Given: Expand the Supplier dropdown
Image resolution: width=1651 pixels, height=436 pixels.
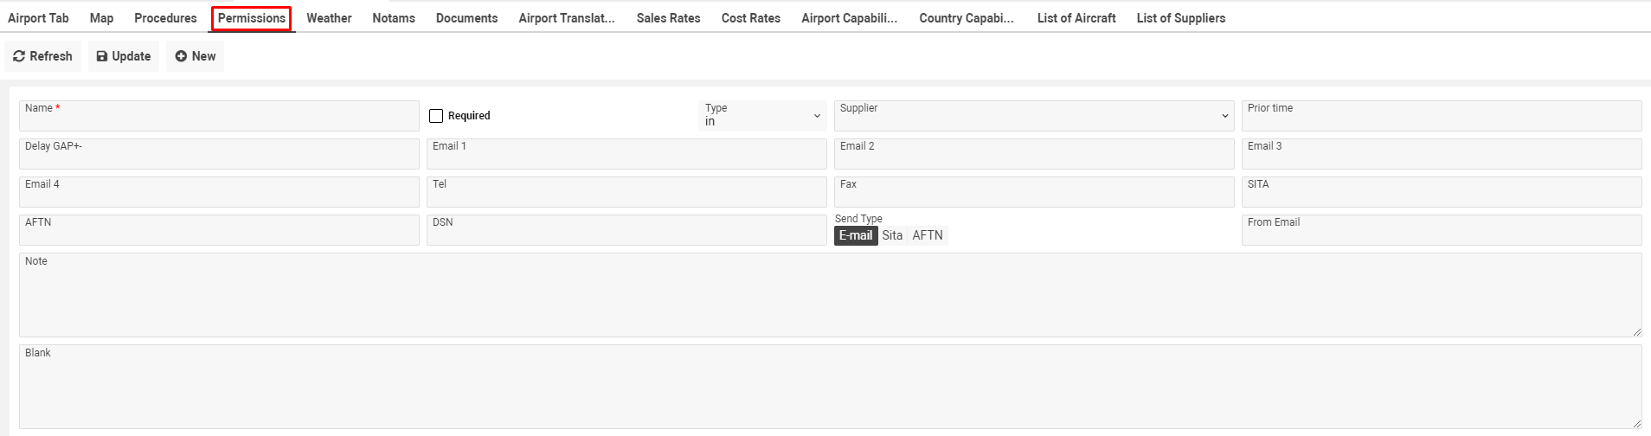Looking at the screenshot, I should point(1033,116).
